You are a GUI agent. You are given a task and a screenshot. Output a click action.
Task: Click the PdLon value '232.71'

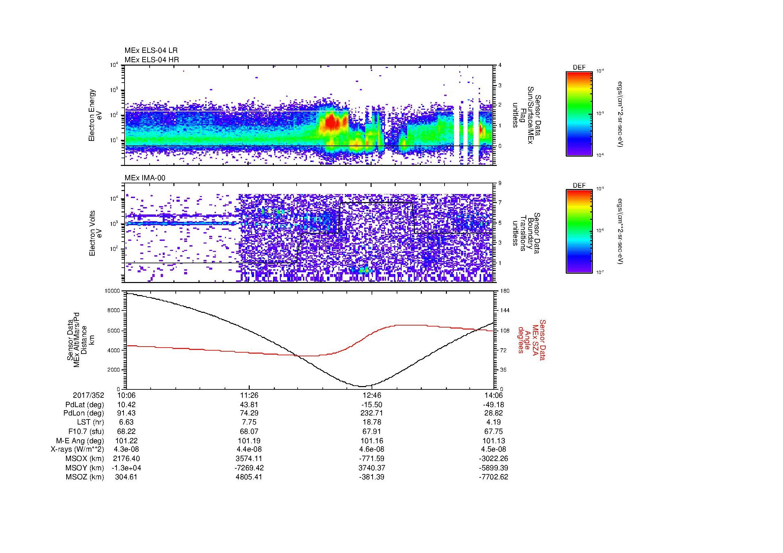tap(372, 413)
